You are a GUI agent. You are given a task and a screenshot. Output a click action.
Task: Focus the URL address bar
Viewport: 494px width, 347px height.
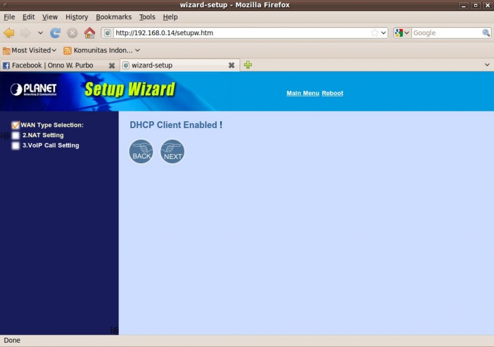[x=241, y=33]
